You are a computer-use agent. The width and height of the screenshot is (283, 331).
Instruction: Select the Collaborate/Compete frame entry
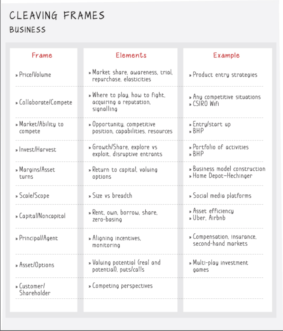click(x=46, y=102)
